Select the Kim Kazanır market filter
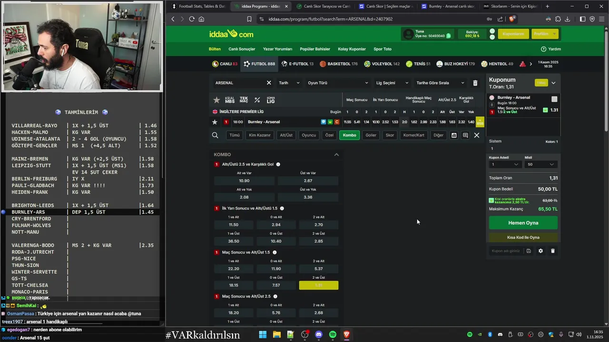The width and height of the screenshot is (609, 342). pyautogui.click(x=260, y=135)
